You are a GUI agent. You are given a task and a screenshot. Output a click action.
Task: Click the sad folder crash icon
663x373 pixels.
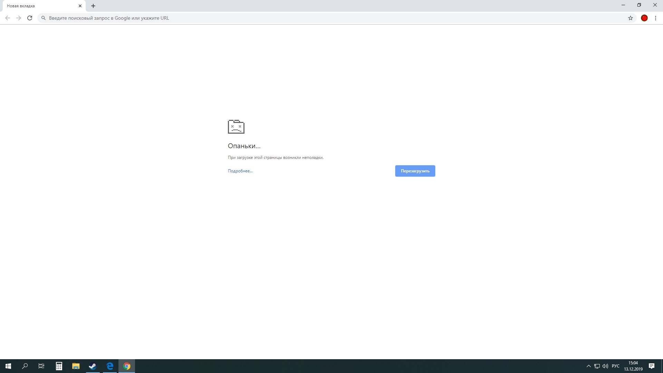236,127
